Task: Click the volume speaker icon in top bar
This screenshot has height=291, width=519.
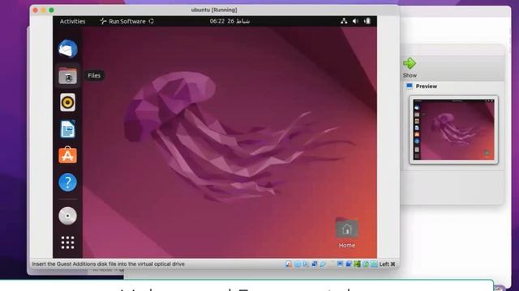Action: coord(355,21)
